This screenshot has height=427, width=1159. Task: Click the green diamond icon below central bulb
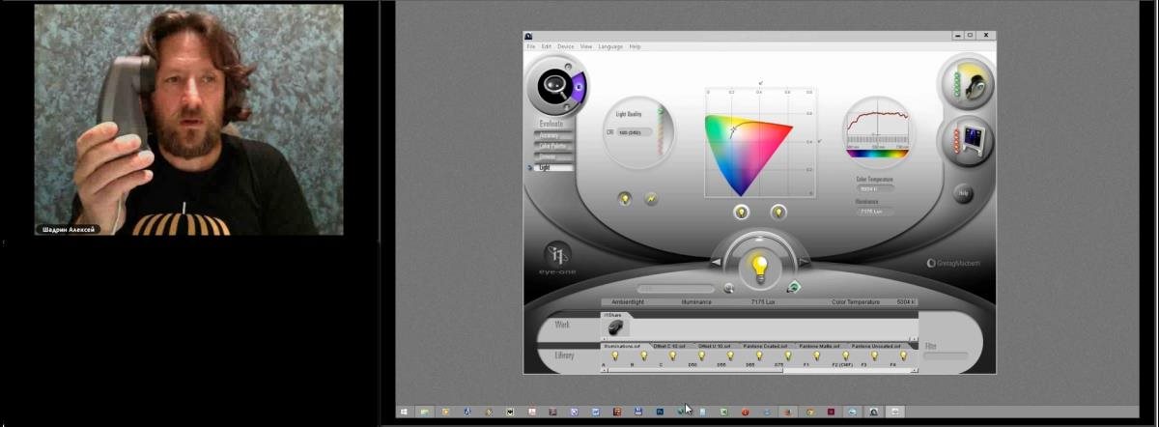tap(793, 286)
